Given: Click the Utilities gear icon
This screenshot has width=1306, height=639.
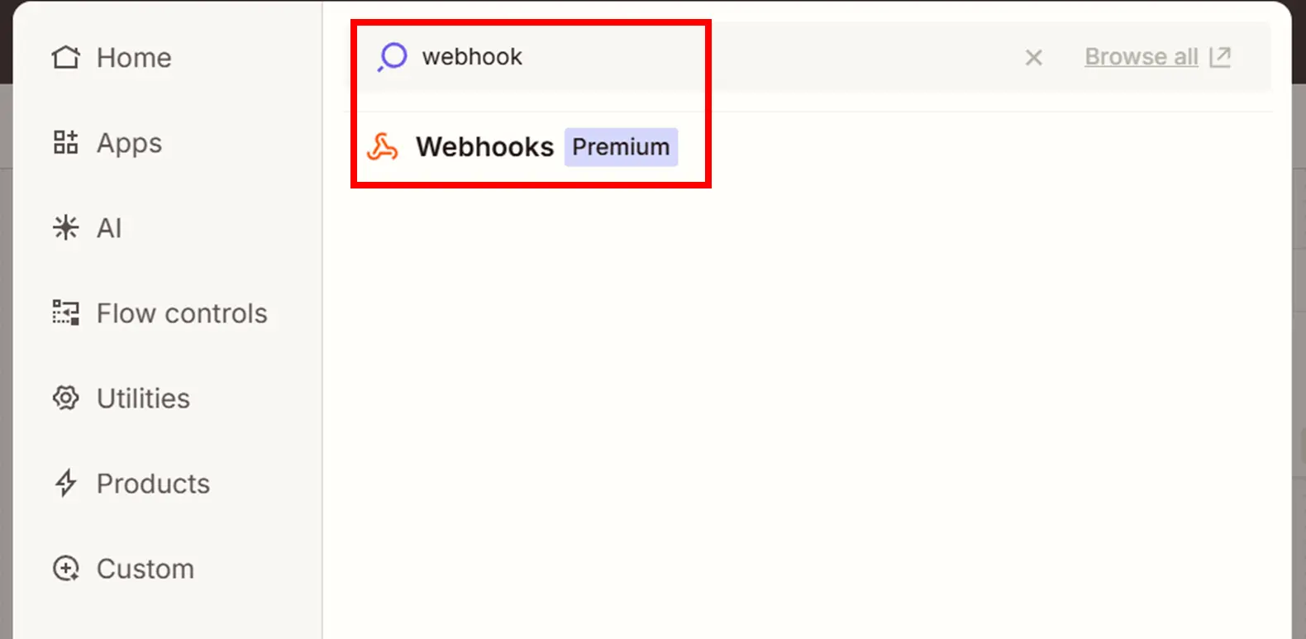Looking at the screenshot, I should (x=66, y=398).
